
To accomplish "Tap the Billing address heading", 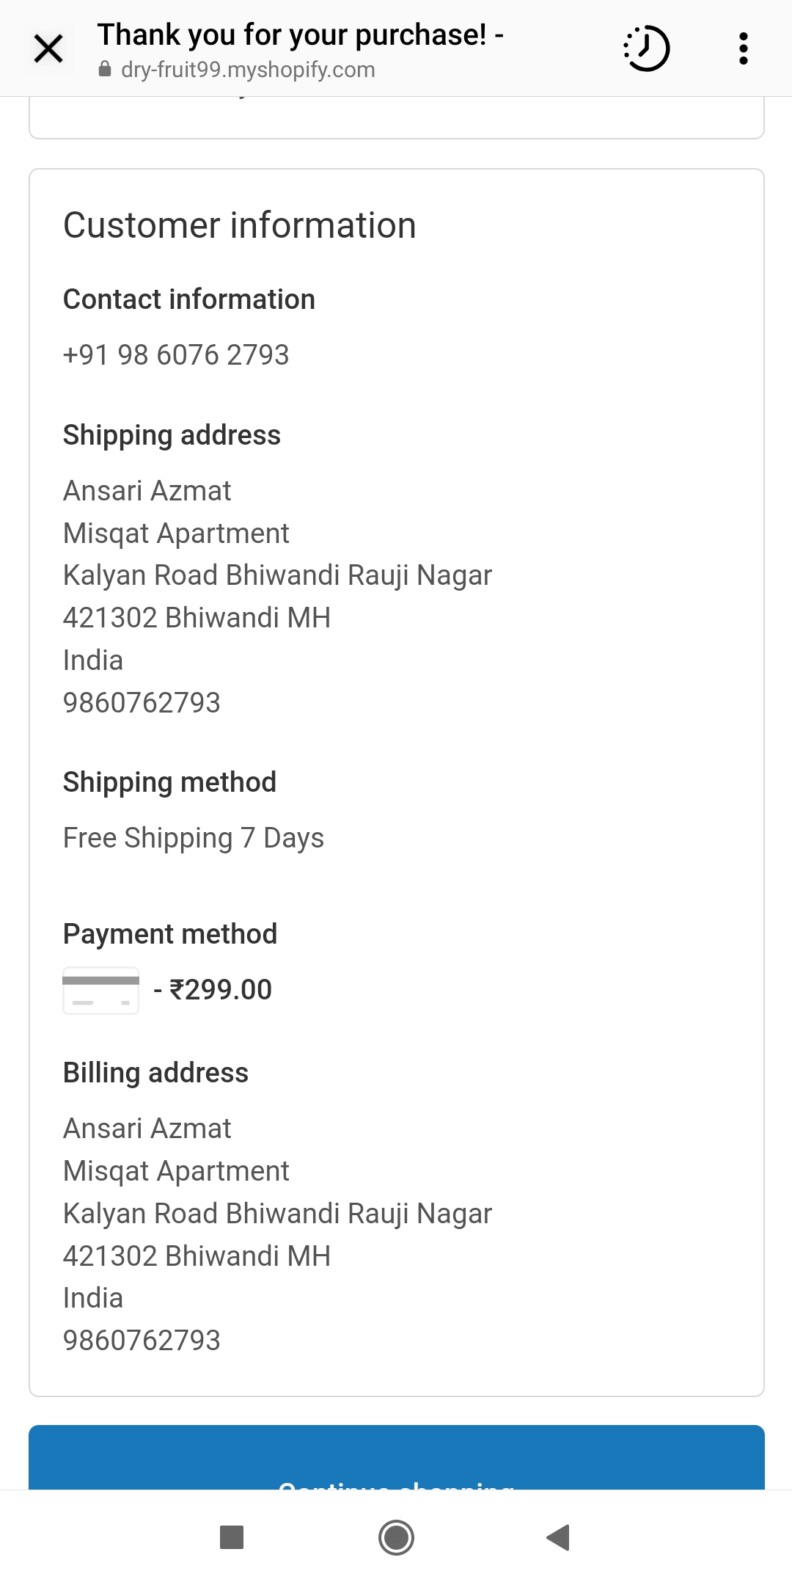I will click(x=155, y=1073).
